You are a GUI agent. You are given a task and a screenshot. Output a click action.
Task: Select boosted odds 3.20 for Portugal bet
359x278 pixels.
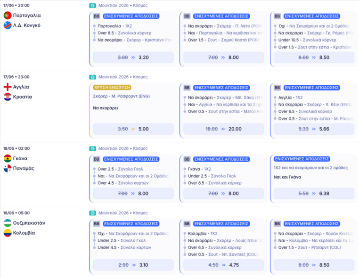tap(133, 57)
